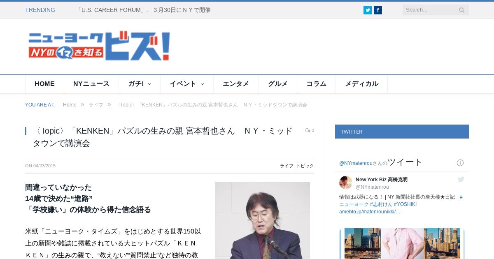Open the NYニュース menu item
Screen dimensions: 494x259
click(x=91, y=84)
